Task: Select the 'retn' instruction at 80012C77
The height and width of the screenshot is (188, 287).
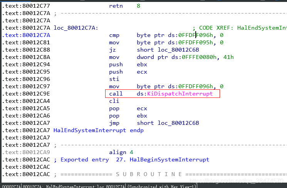Action: point(116,6)
